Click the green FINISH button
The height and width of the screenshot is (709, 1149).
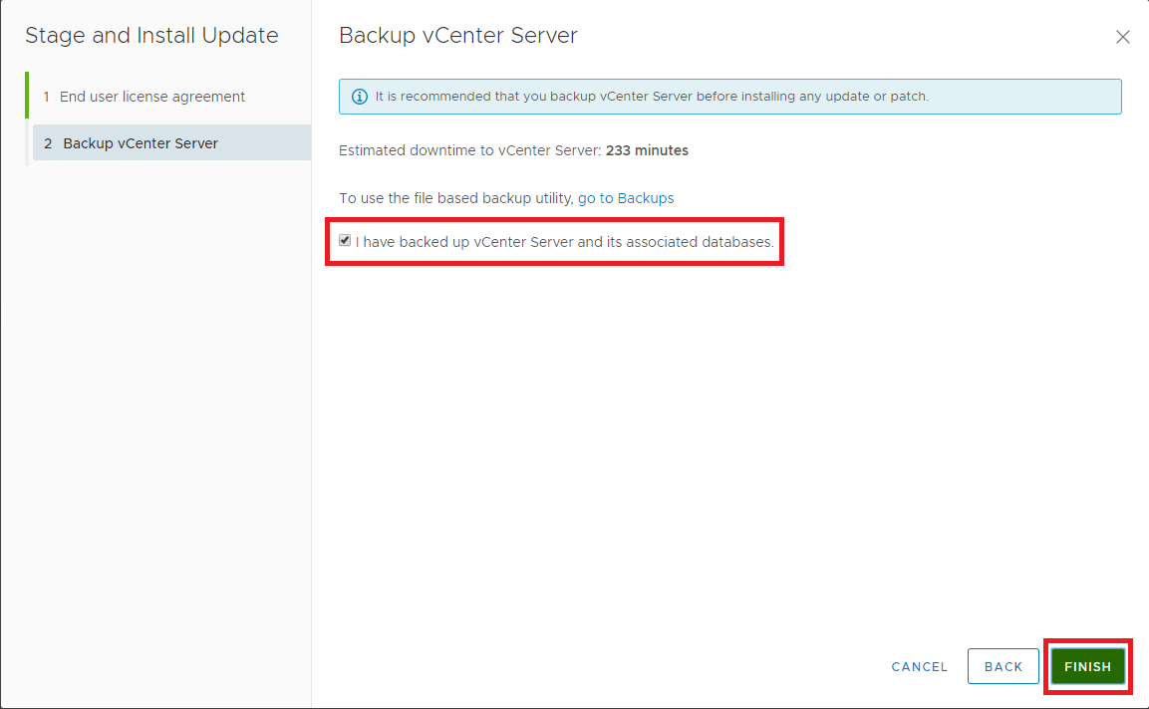[1087, 666]
